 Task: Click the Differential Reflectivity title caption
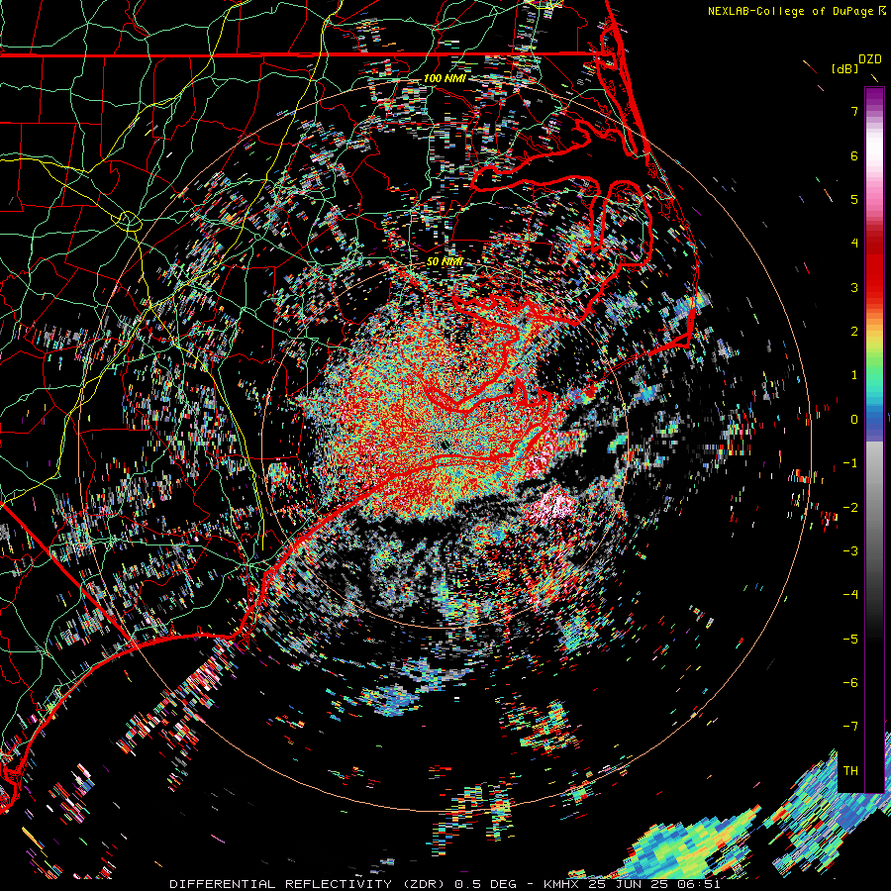[445, 884]
